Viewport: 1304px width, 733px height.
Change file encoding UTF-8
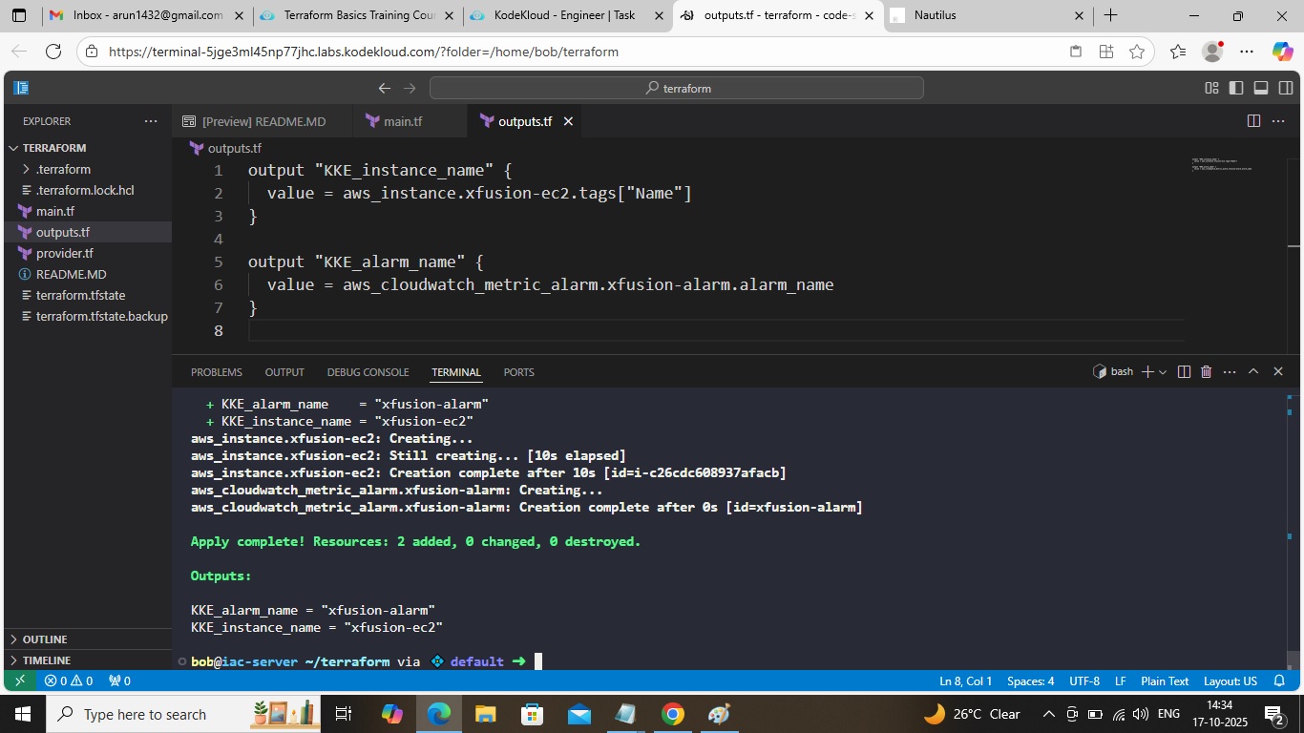tap(1084, 681)
